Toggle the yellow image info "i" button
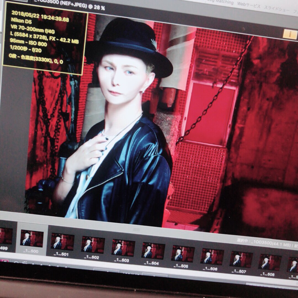298x298 pixels. (x=290, y=34)
